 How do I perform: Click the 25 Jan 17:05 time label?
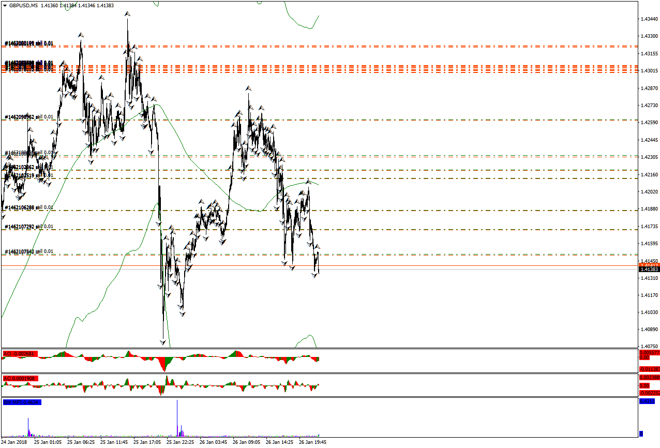coord(147,442)
